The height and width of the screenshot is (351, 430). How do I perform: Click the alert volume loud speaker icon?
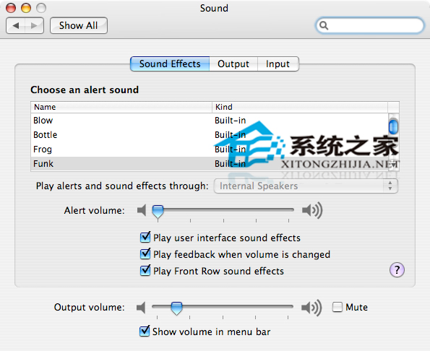(x=312, y=210)
